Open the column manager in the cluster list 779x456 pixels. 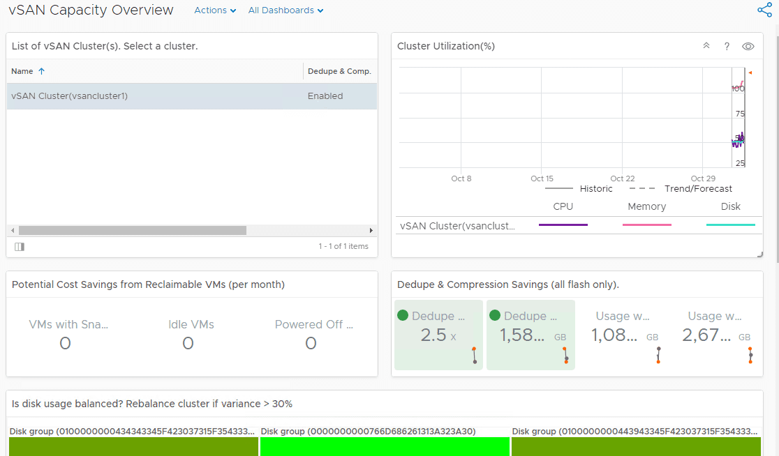pyautogui.click(x=19, y=246)
